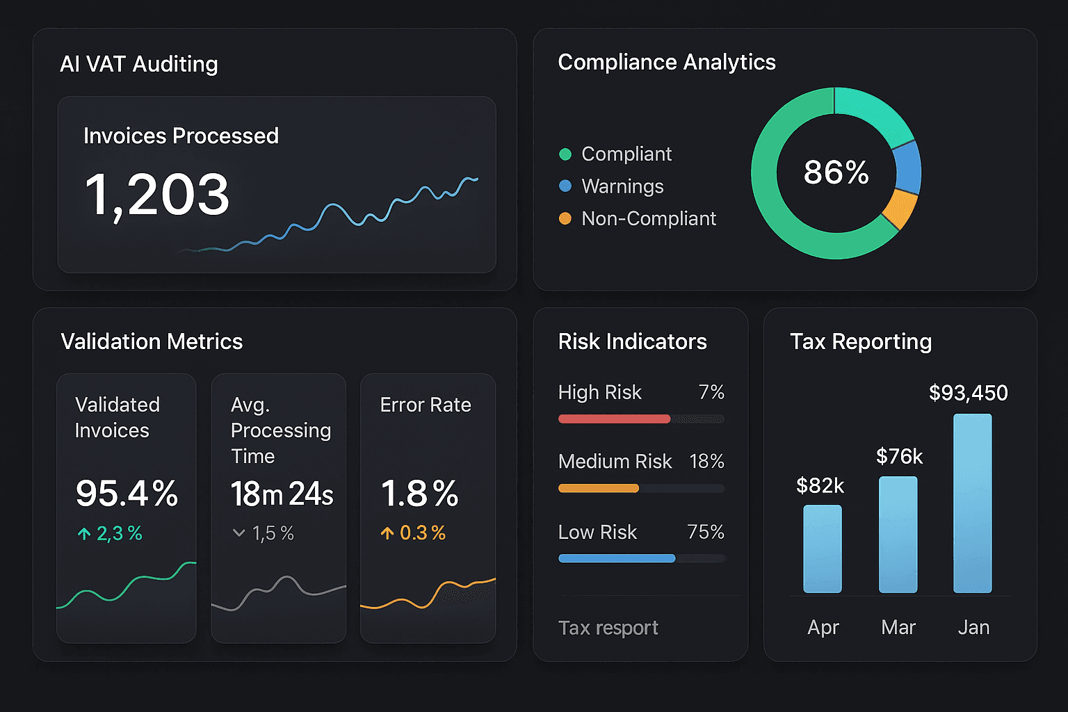Click the Invoices Processed heading
1068x712 pixels.
coord(181,136)
